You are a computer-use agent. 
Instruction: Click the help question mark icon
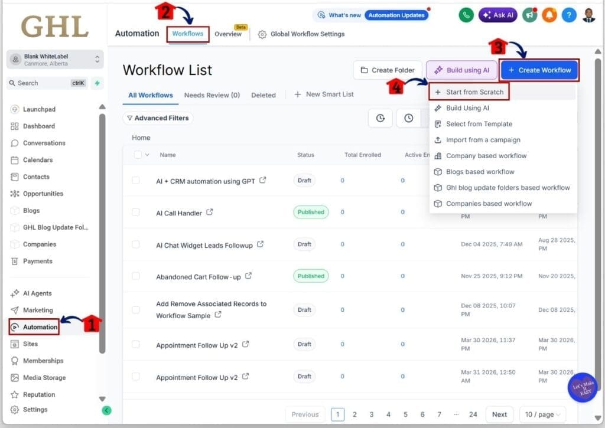(569, 15)
